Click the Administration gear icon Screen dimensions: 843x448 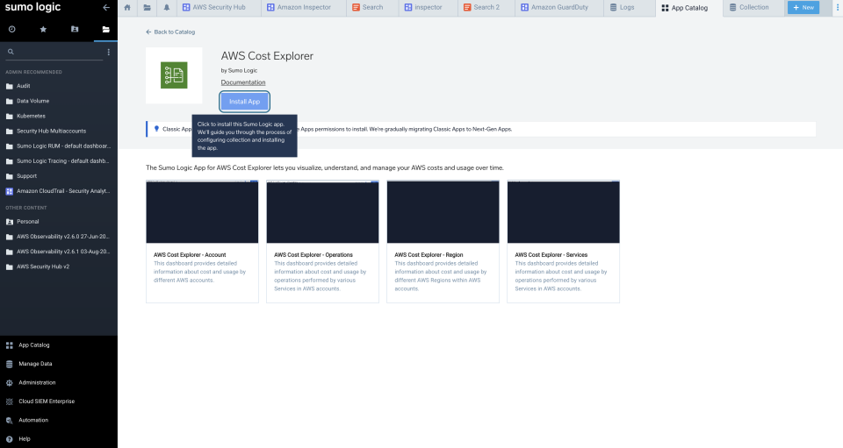[x=9, y=382]
